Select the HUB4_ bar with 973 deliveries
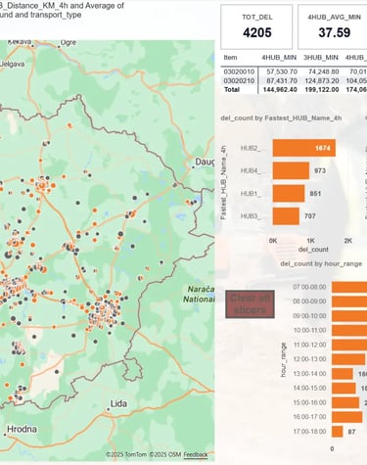367x465 pixels. click(x=291, y=170)
